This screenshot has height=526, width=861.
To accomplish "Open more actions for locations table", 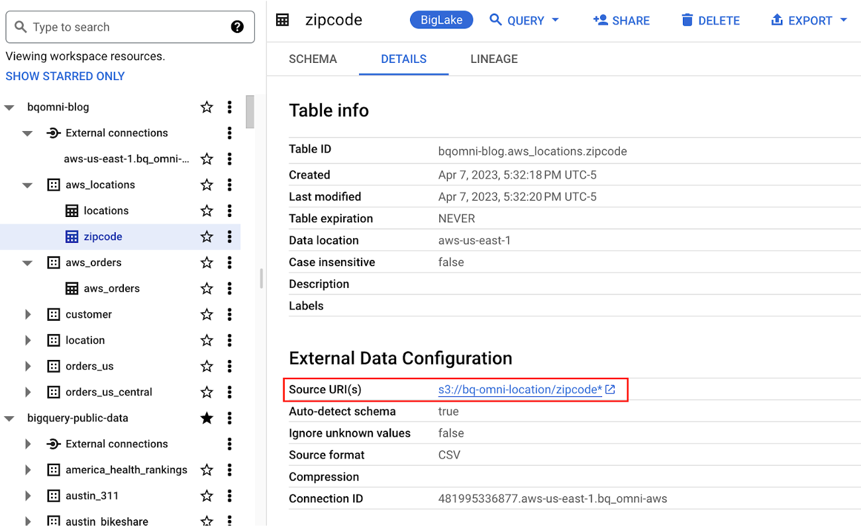I will [x=229, y=210].
